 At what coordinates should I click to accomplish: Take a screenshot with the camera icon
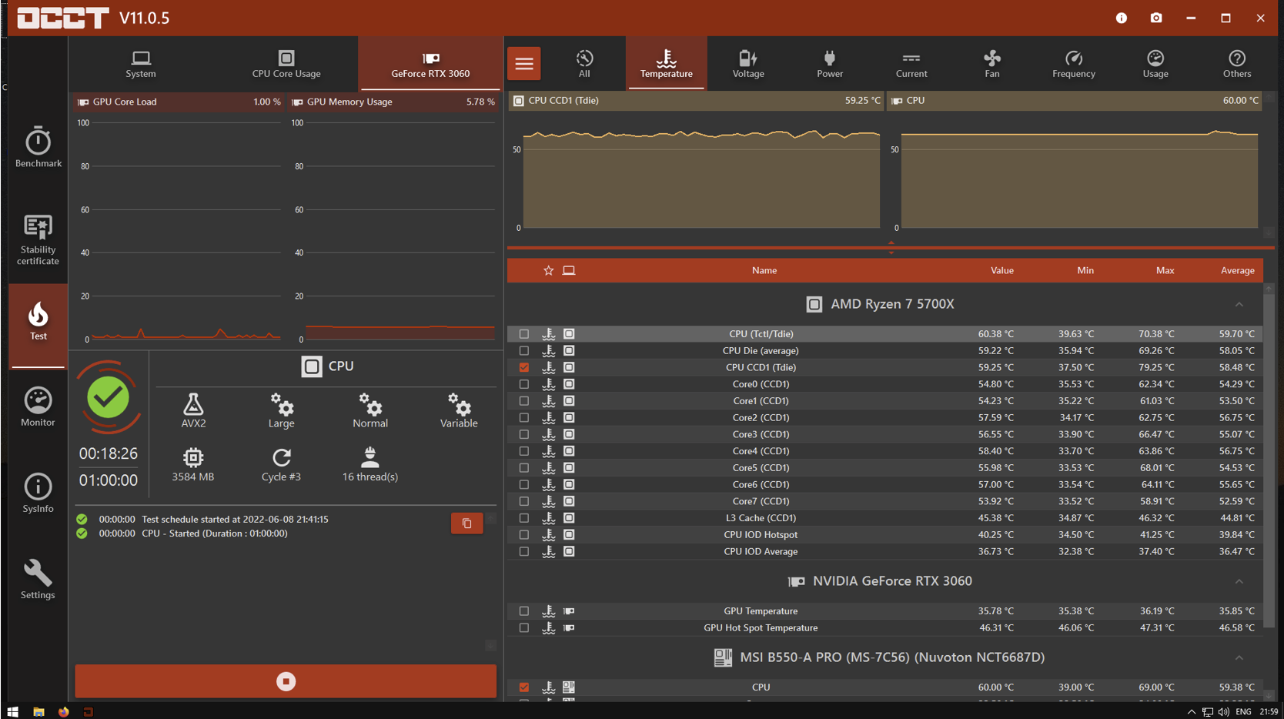click(x=1155, y=18)
